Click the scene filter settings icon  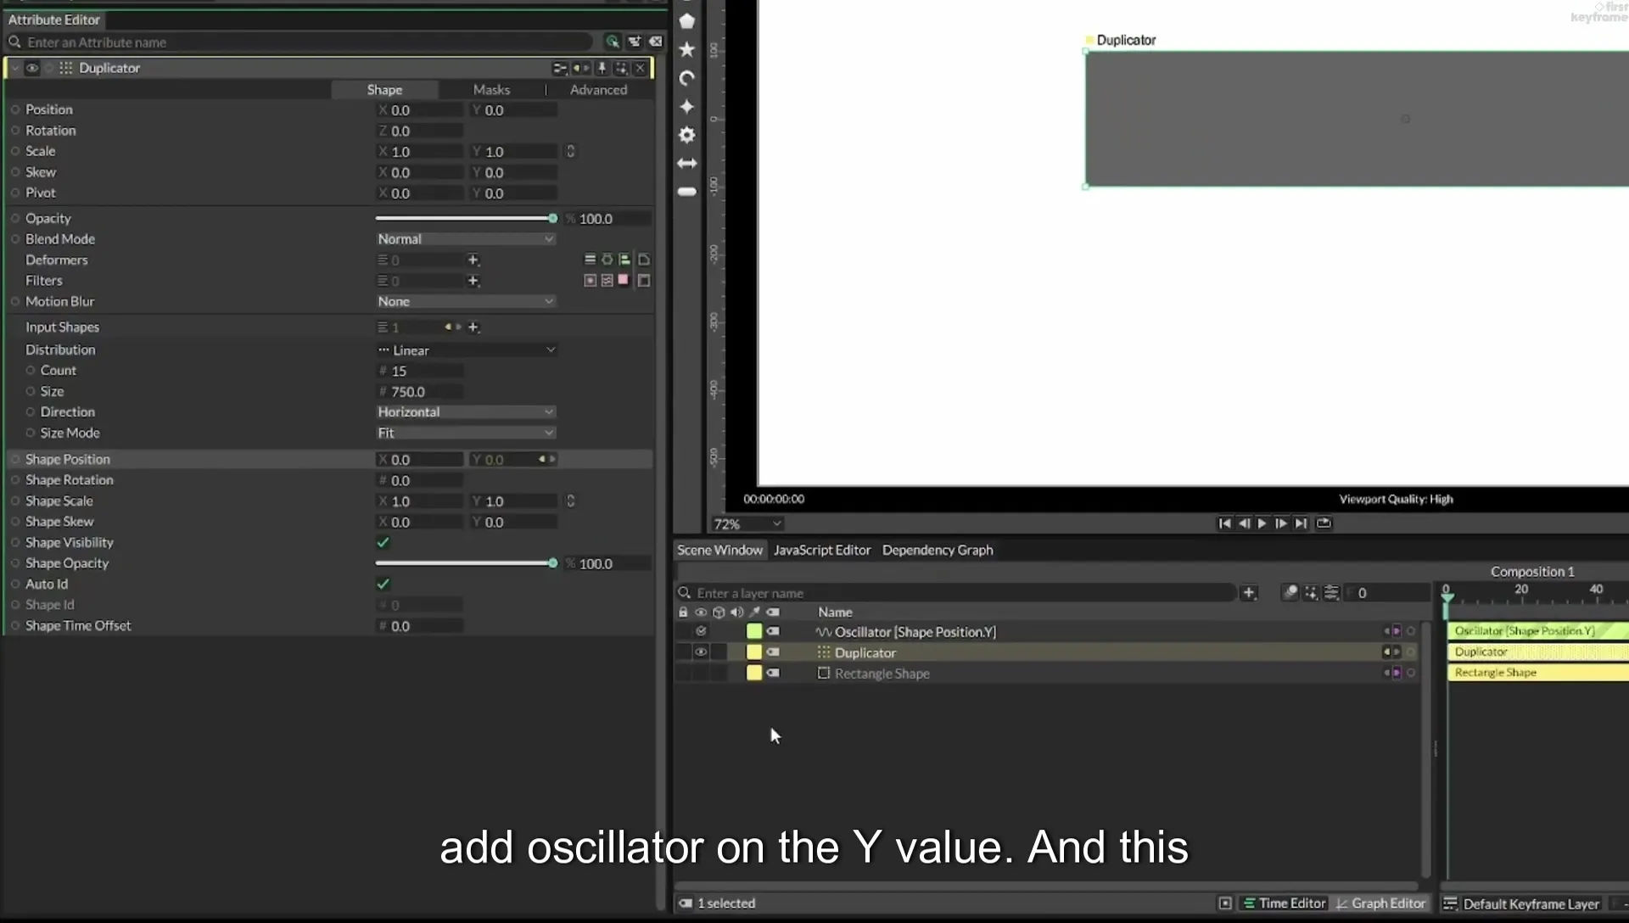click(1331, 593)
